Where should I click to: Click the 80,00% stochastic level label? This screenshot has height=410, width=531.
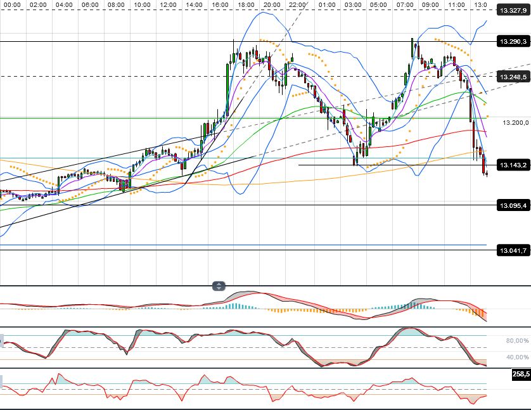point(517,341)
